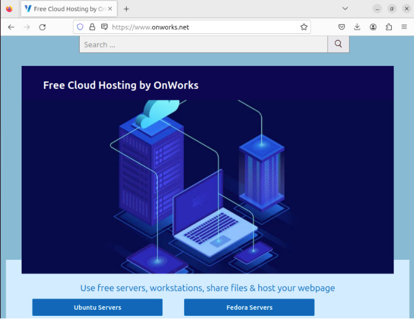Expand the list all tabs chevron

[x=345, y=9]
